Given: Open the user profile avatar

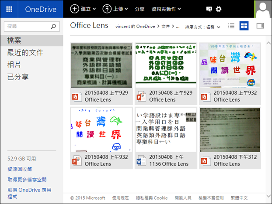Looking at the screenshot, I should (263, 9).
